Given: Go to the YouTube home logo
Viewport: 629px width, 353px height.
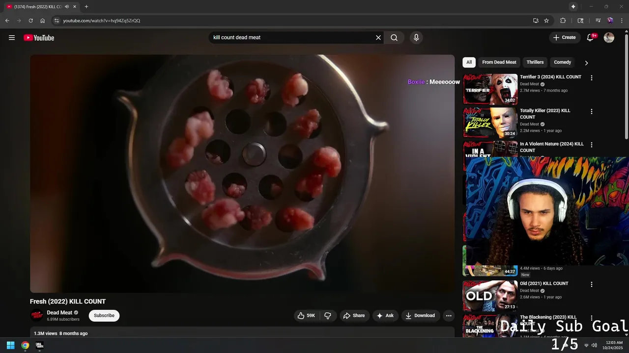Looking at the screenshot, I should click(x=39, y=38).
